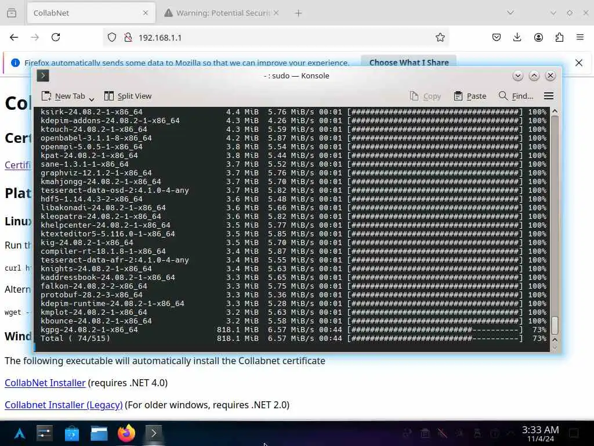Open the Pocket save icon
Screen dimensions: 594x446
(497, 37)
